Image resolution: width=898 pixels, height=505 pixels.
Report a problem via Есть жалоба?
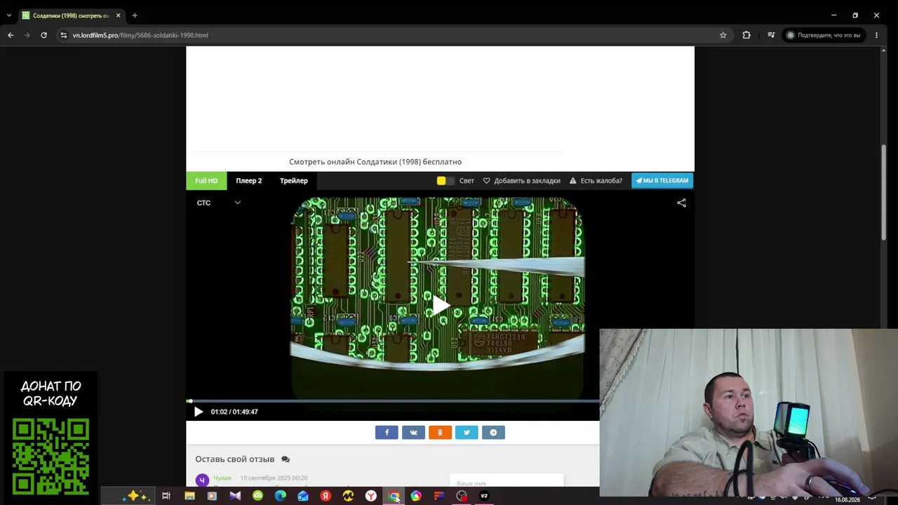click(596, 180)
